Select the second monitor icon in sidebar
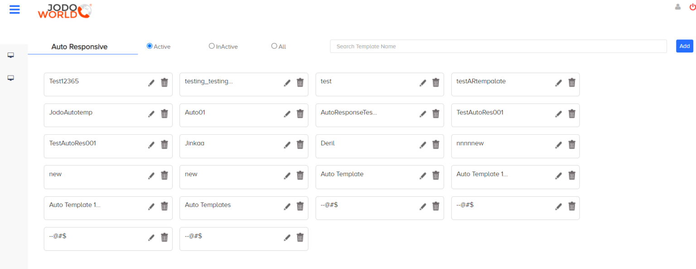 (11, 77)
